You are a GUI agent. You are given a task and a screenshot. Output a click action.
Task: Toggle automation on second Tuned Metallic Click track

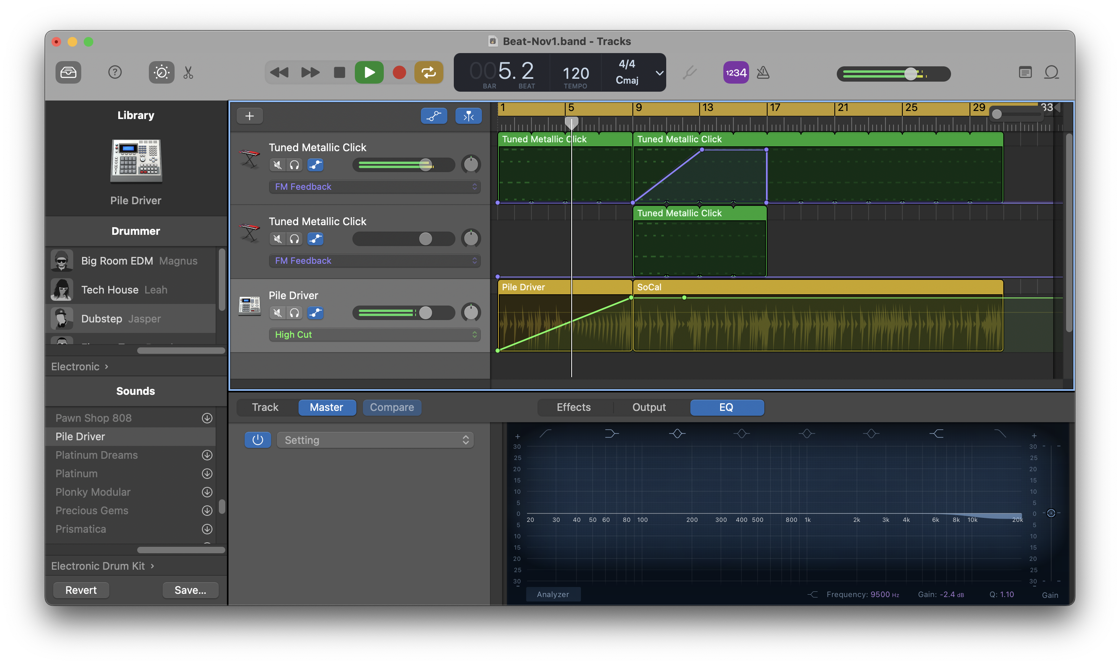click(315, 239)
